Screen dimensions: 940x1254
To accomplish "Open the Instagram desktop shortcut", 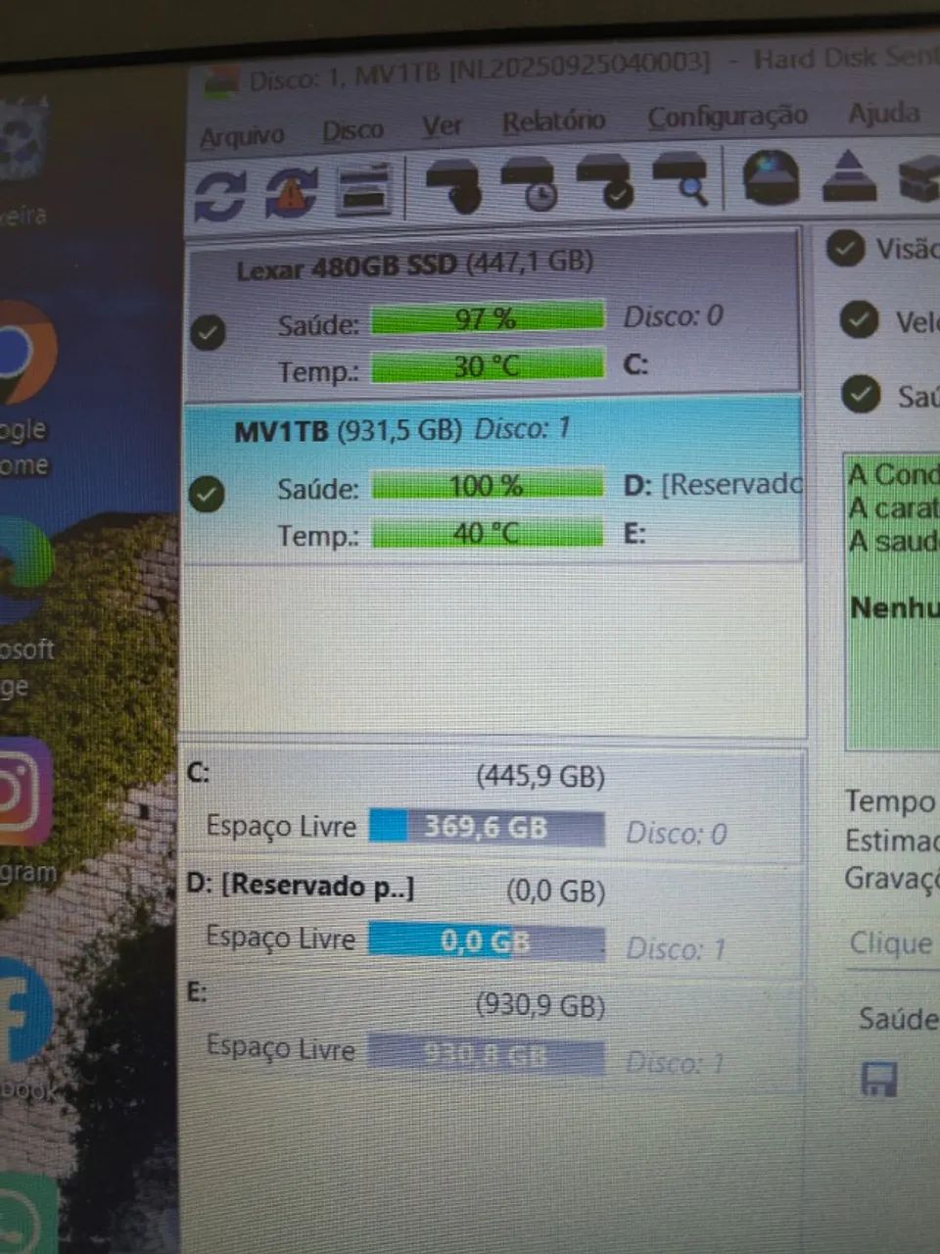I will pyautogui.click(x=26, y=811).
